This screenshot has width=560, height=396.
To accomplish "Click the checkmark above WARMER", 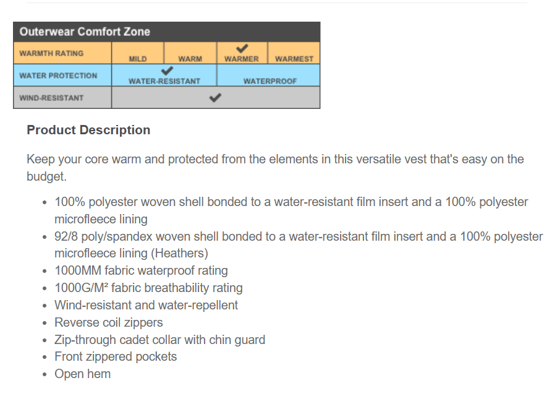I will click(x=242, y=48).
